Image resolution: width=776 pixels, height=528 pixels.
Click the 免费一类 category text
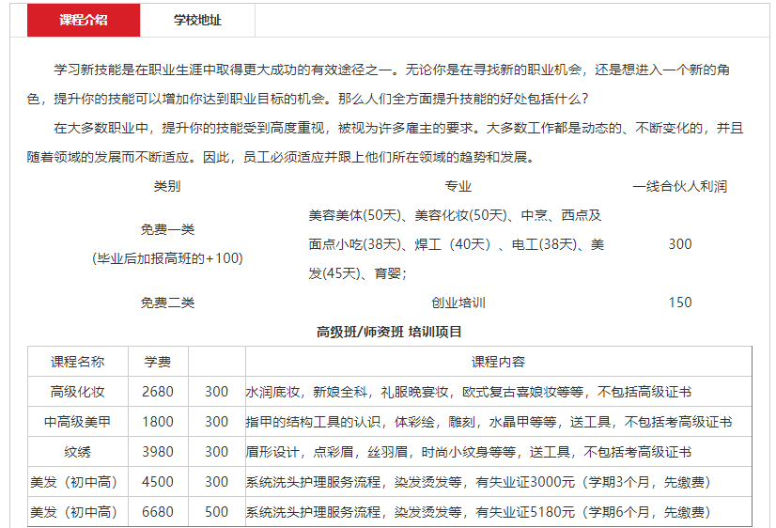click(167, 229)
